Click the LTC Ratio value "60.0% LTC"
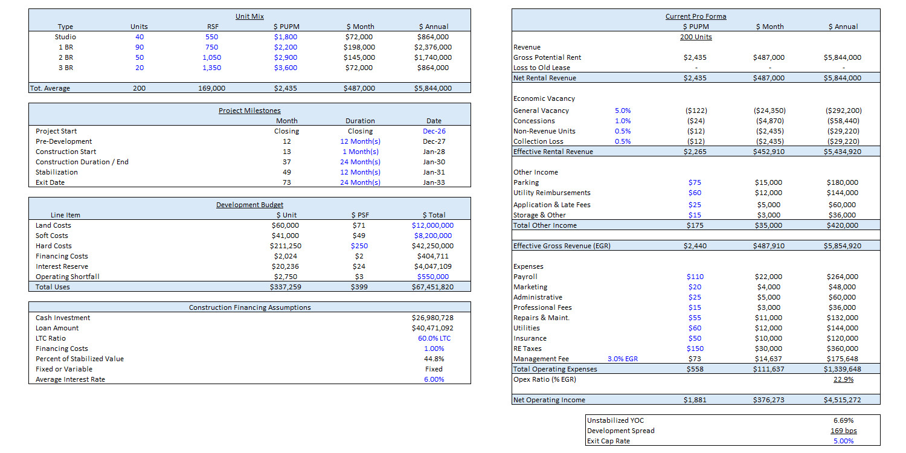The height and width of the screenshot is (453, 906). [x=434, y=338]
